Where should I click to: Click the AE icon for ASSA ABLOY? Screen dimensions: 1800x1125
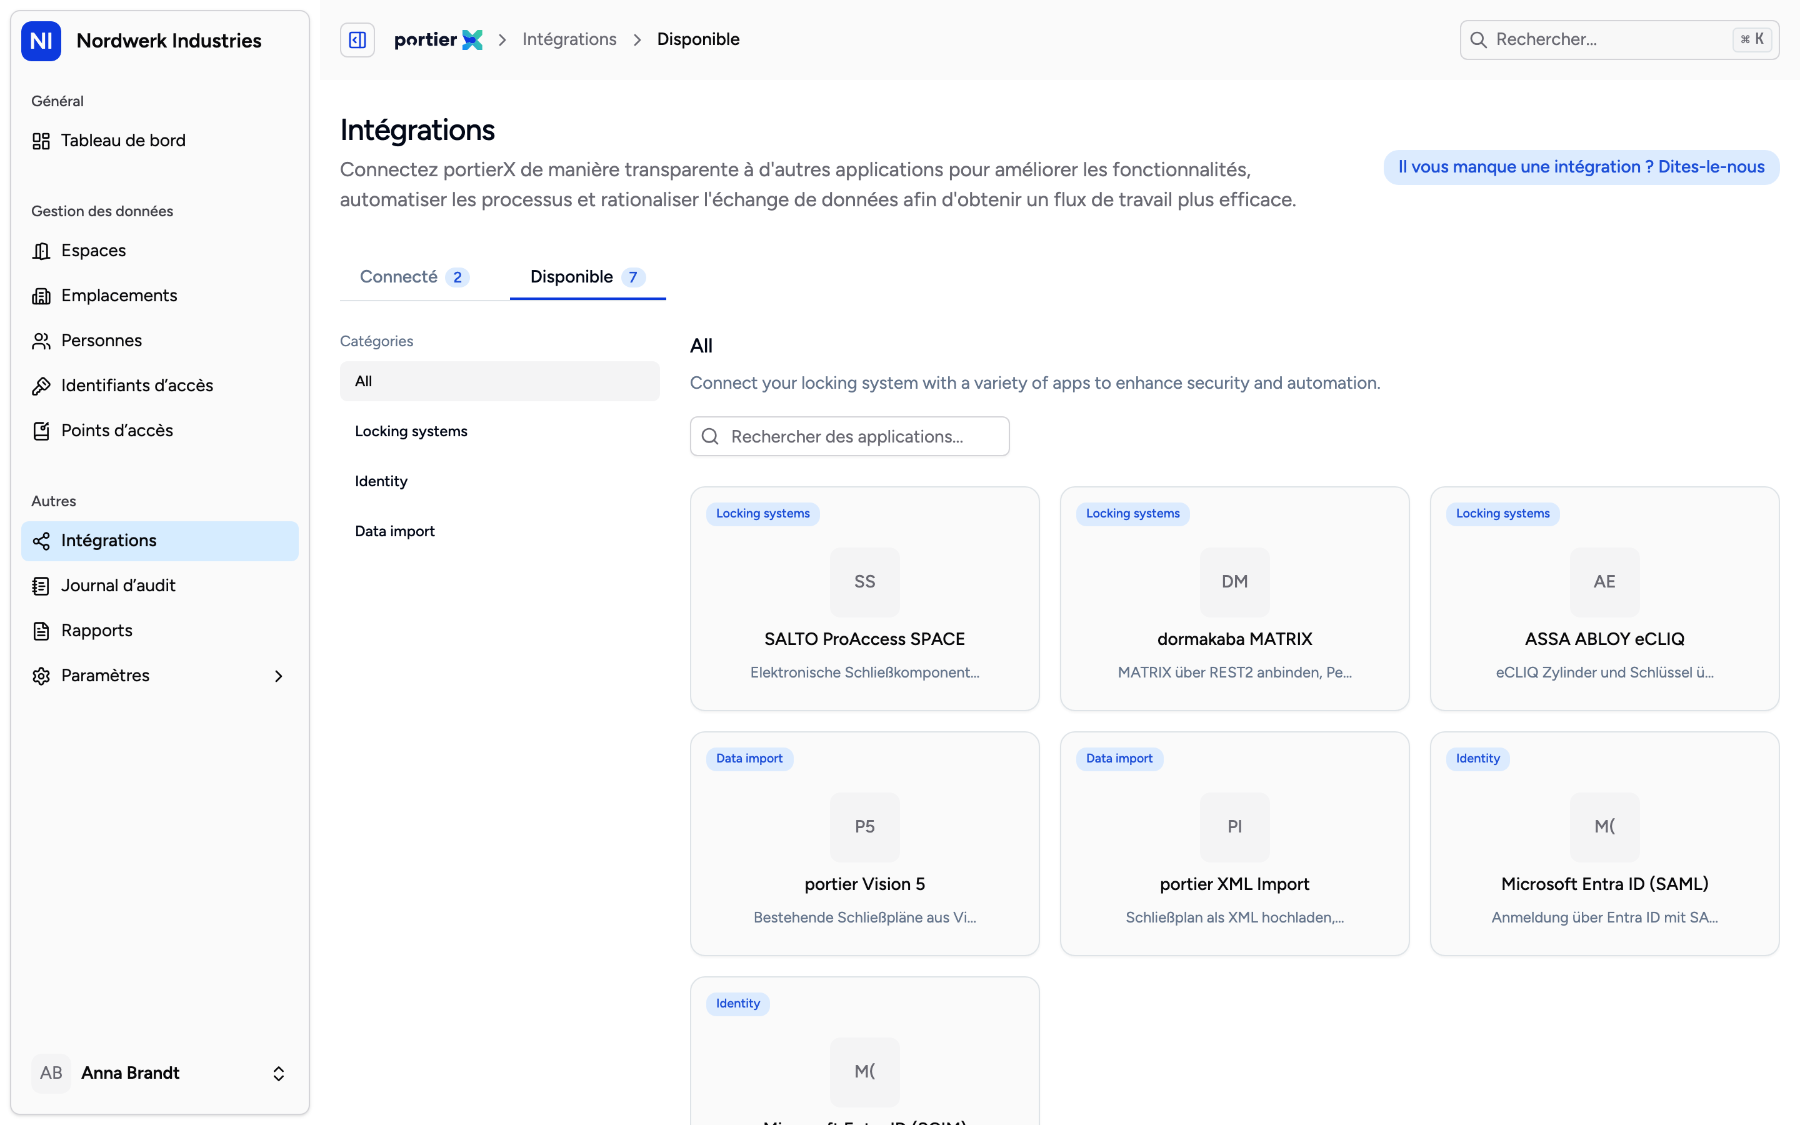click(x=1604, y=582)
